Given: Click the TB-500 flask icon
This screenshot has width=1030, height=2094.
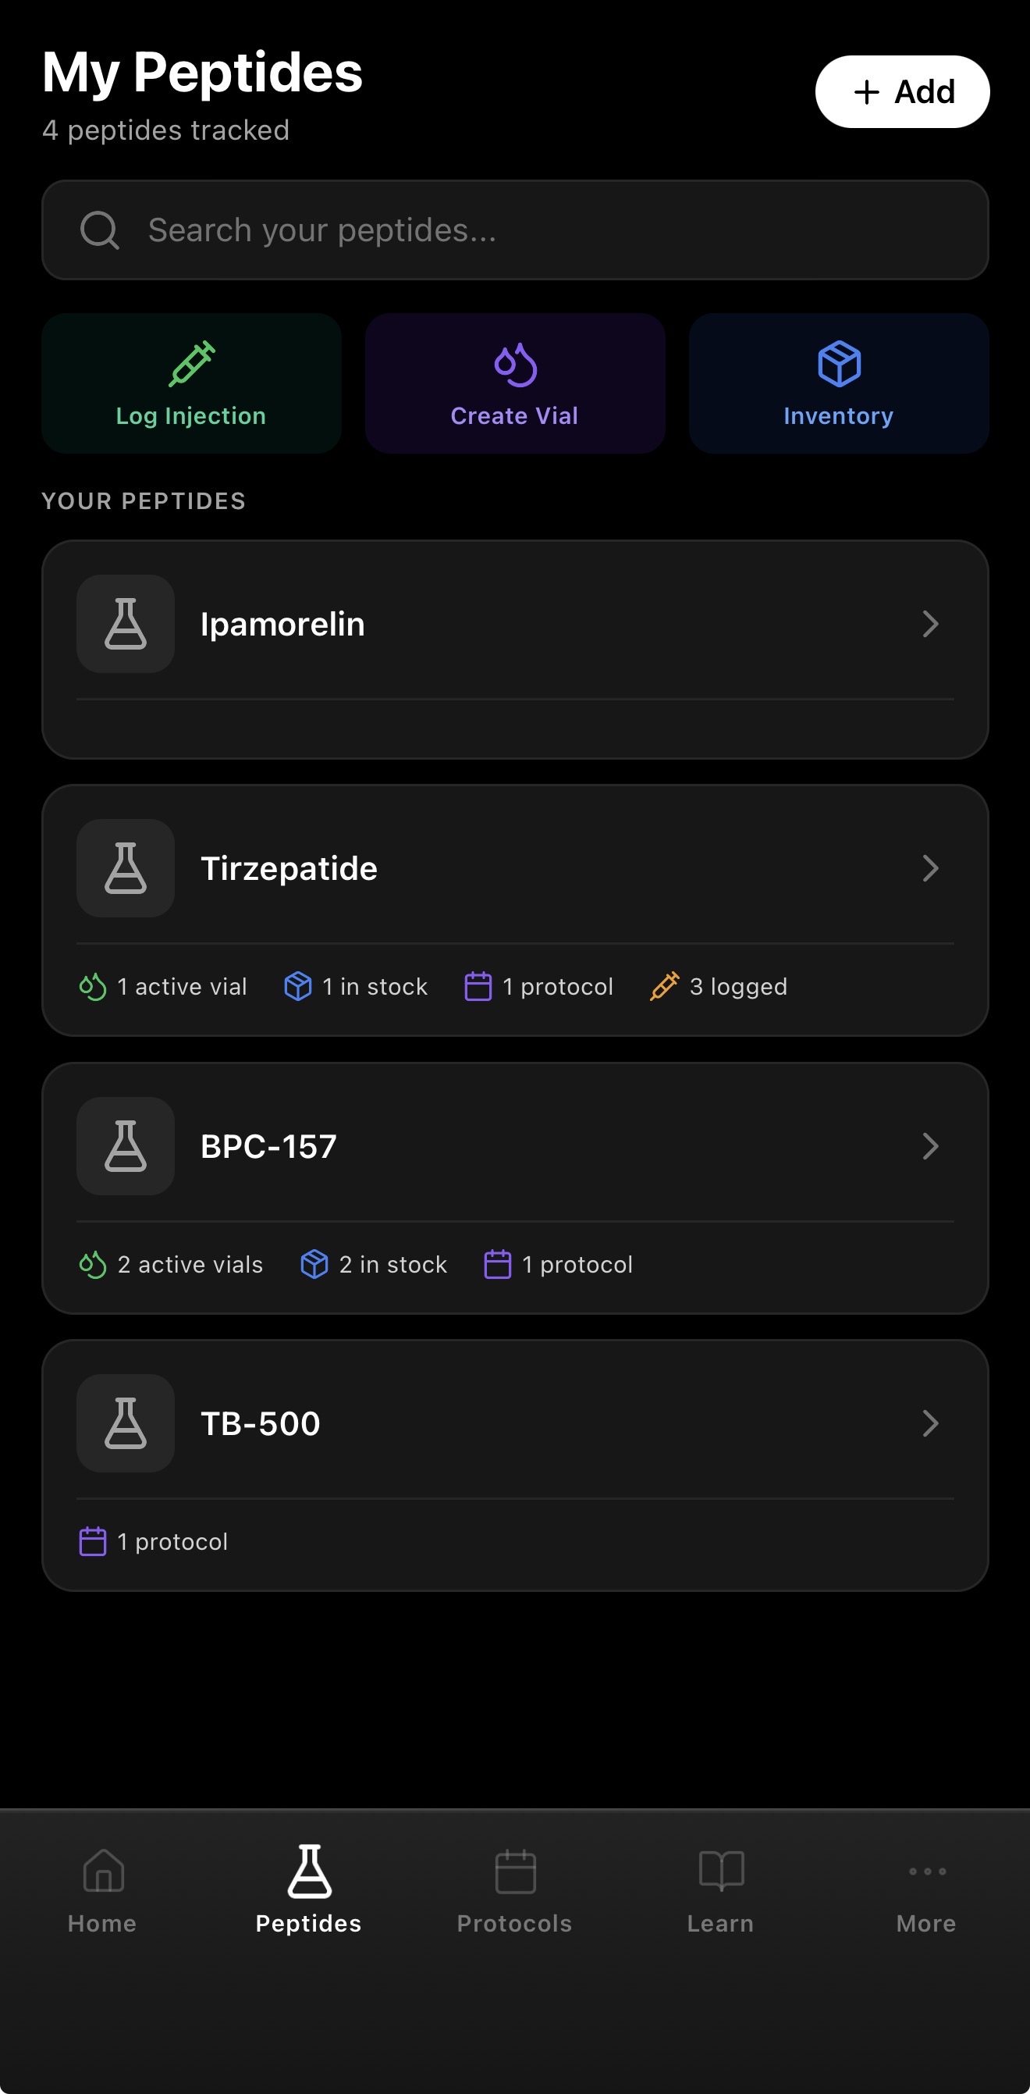Looking at the screenshot, I should 126,1423.
